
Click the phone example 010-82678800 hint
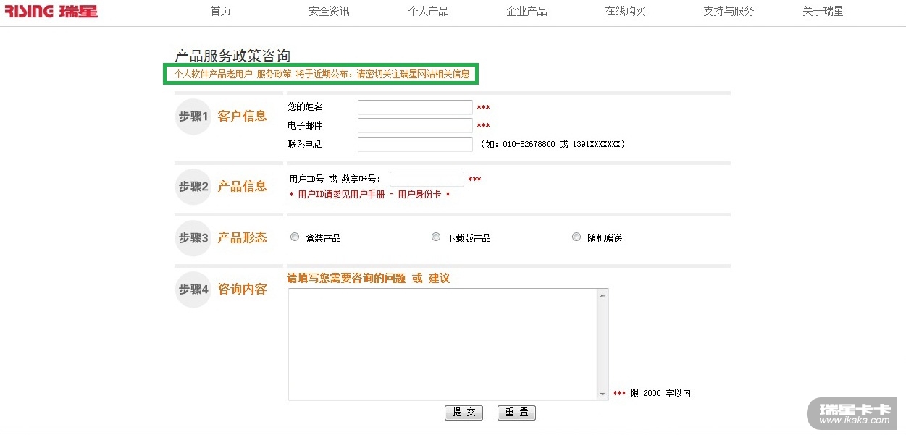tap(552, 144)
